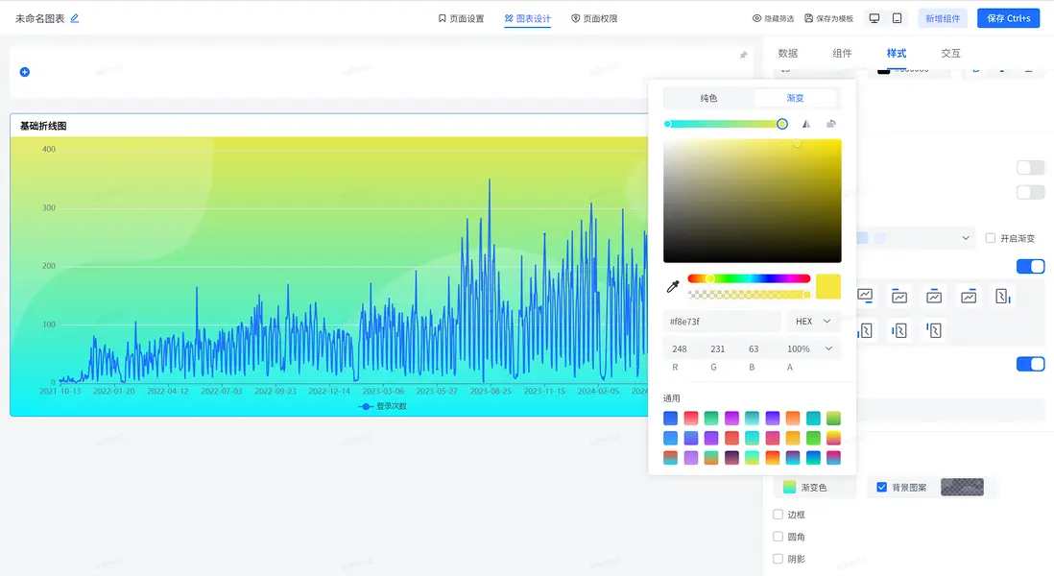This screenshot has height=576, width=1054.
Task: Pick a color with the eyedropper tool
Action: click(x=673, y=286)
